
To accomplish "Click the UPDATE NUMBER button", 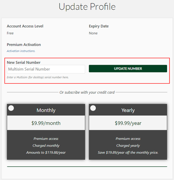I will [128, 69].
